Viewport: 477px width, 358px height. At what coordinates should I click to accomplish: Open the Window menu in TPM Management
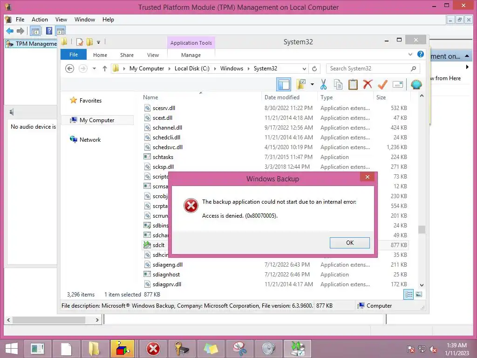coord(85,20)
